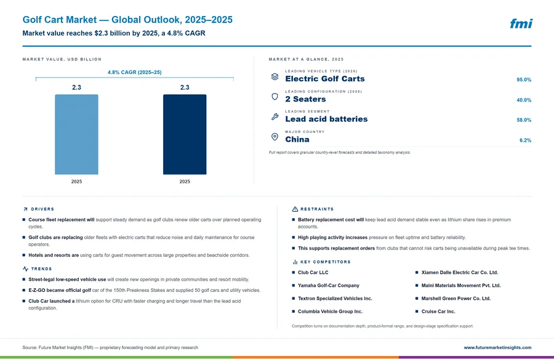Click the Source Future Market Insights footer text
This screenshot has width=554, height=359.
[x=110, y=348]
